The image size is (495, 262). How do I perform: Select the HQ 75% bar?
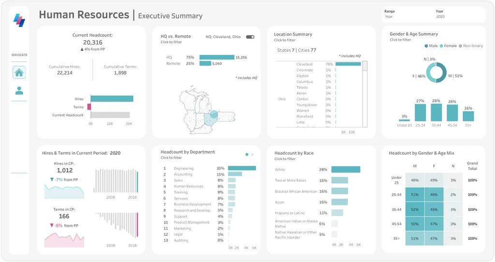pos(217,57)
